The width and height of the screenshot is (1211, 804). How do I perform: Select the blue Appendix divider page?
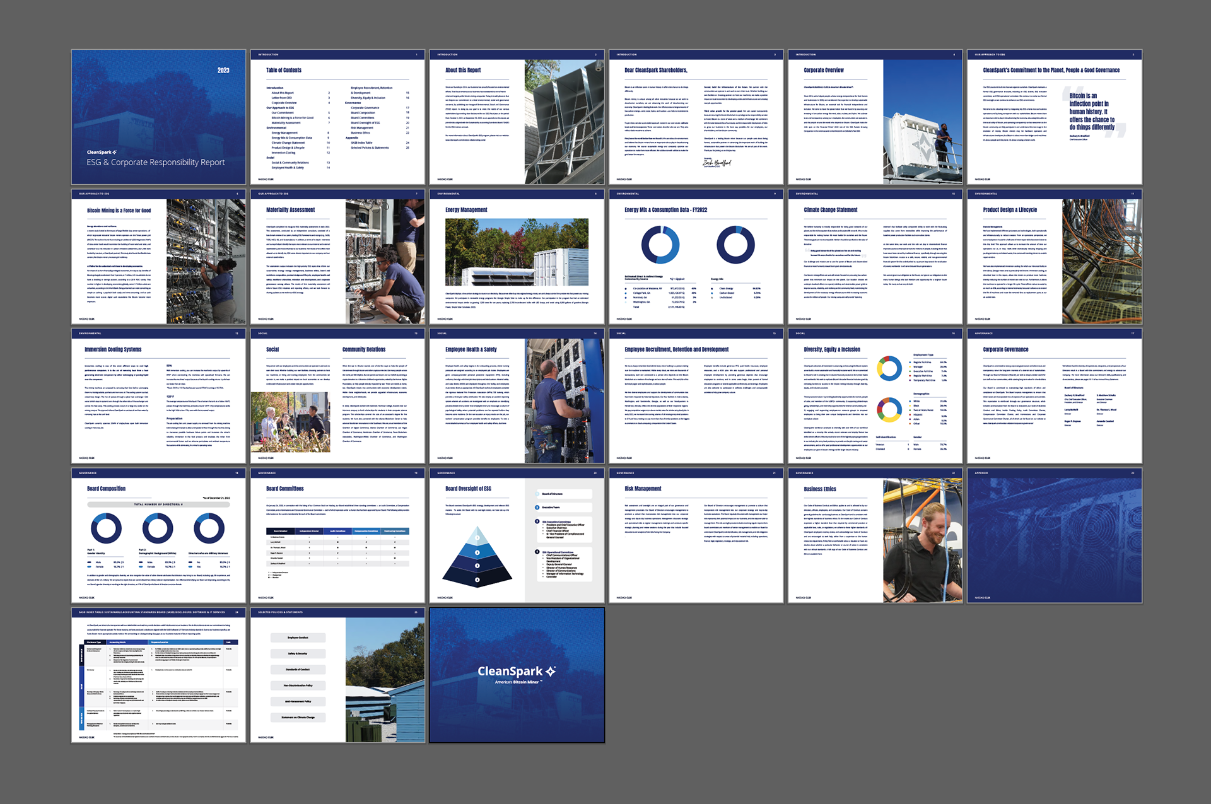[x=1054, y=535]
